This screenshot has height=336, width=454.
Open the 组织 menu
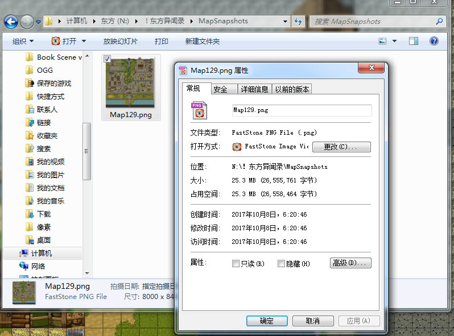(23, 42)
